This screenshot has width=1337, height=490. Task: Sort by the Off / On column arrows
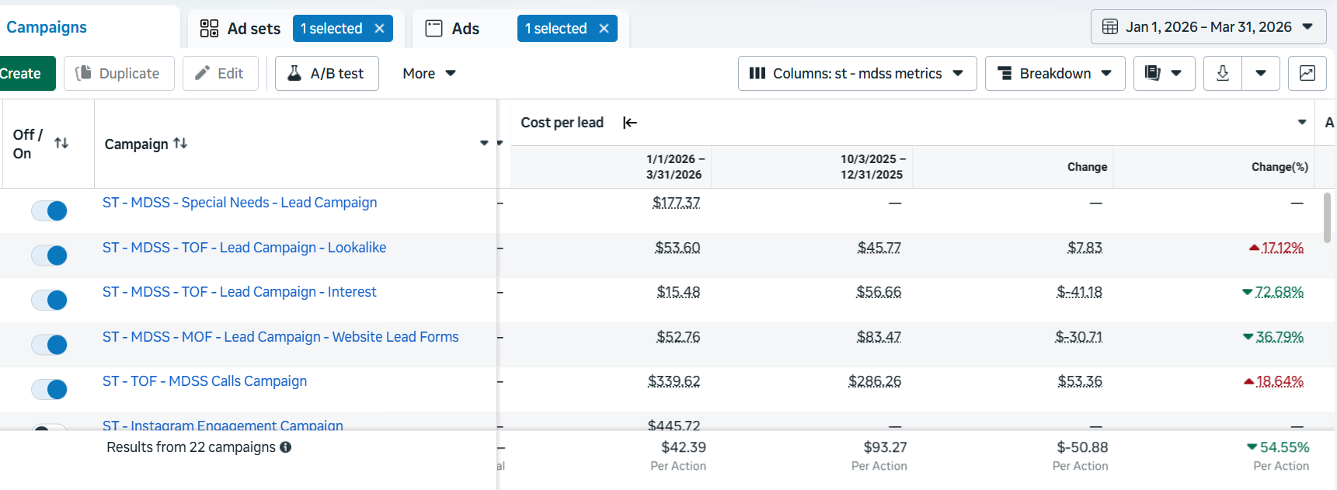coord(61,143)
